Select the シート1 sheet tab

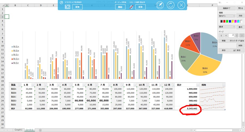pyautogui.click(x=29, y=130)
